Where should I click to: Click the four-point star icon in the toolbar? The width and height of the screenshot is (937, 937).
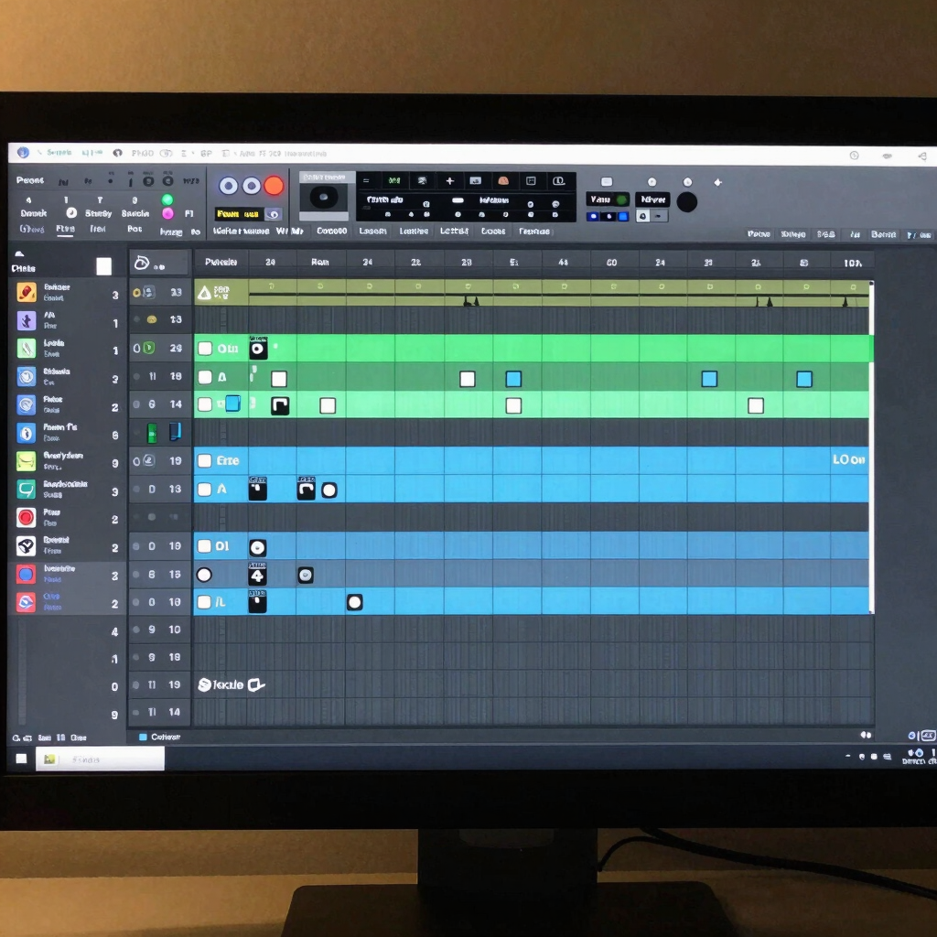(x=718, y=182)
